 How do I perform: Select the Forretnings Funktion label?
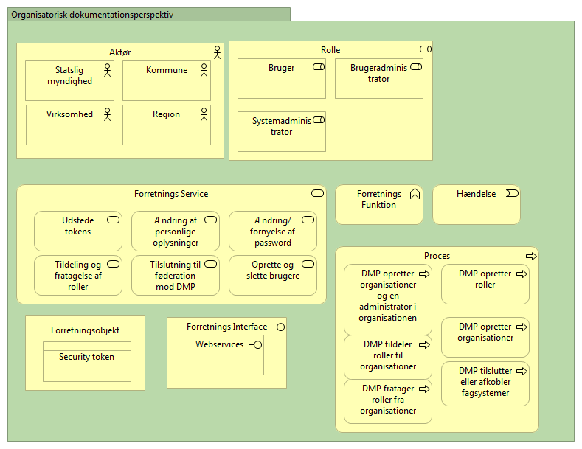pyautogui.click(x=379, y=199)
